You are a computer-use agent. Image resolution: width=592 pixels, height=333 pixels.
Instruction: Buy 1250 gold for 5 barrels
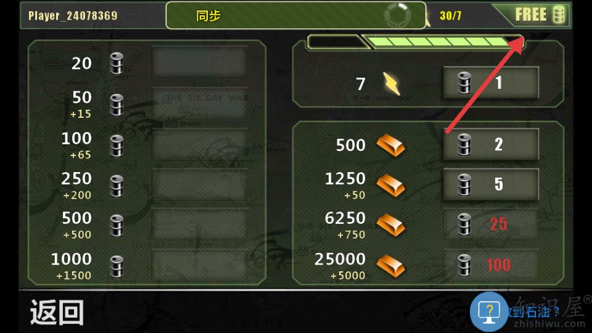[x=491, y=184]
